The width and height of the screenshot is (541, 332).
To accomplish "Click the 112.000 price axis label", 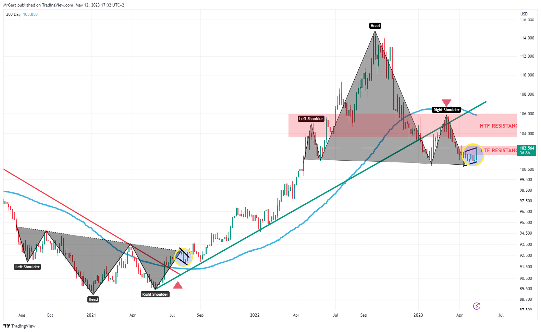I will 527,56.
